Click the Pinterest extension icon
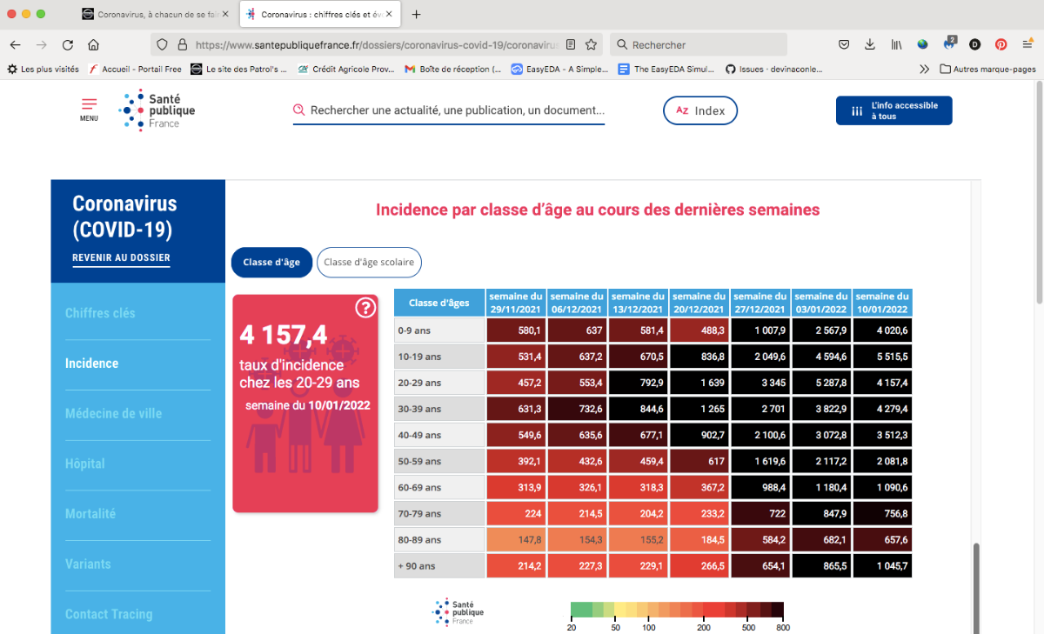The height and width of the screenshot is (634, 1044). click(1001, 45)
